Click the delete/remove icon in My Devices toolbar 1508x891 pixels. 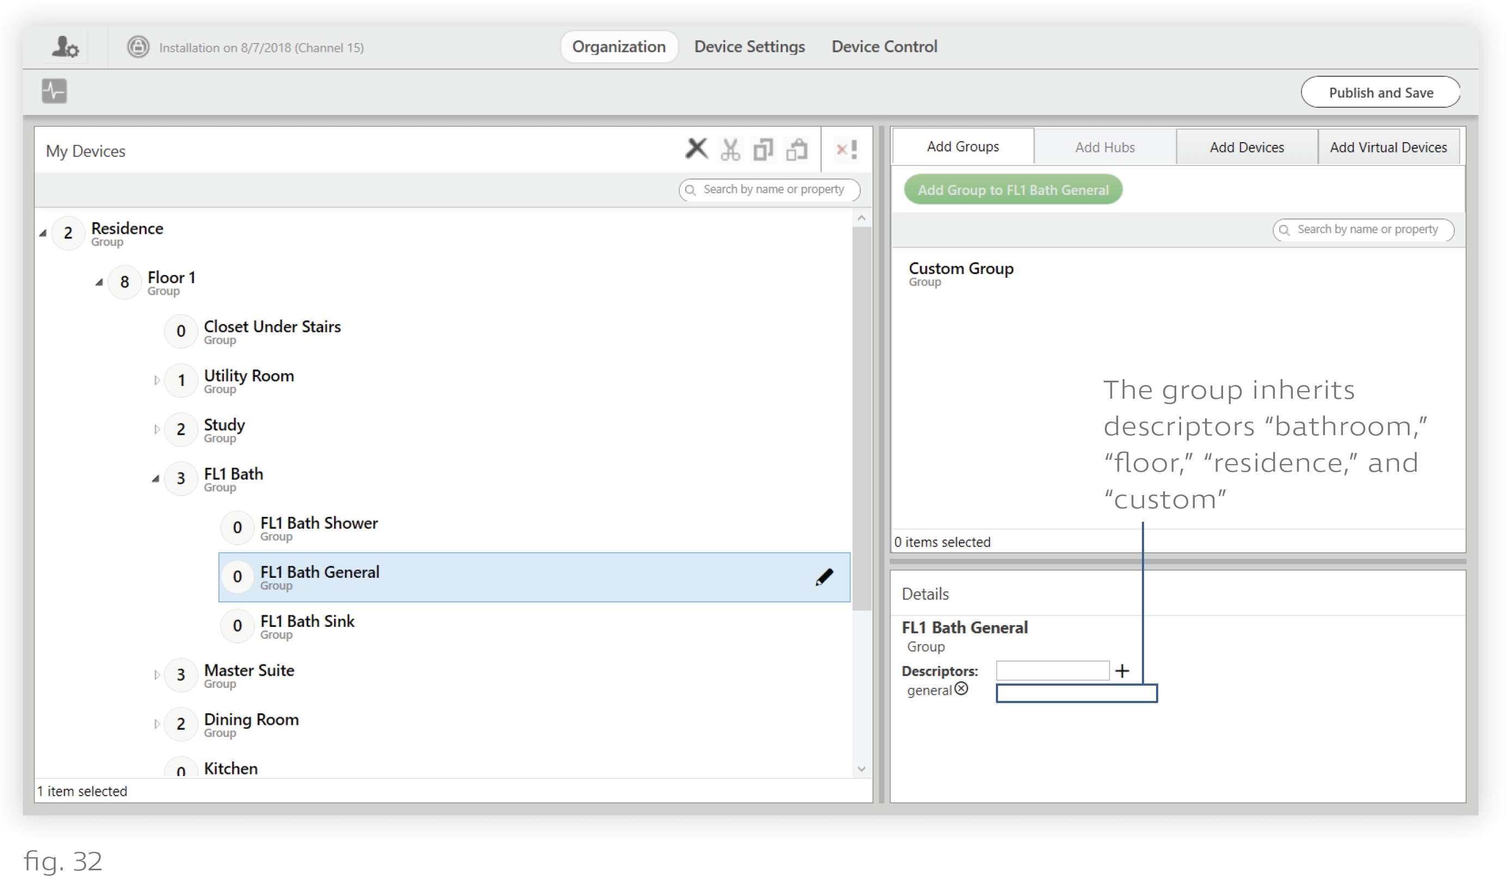point(696,150)
